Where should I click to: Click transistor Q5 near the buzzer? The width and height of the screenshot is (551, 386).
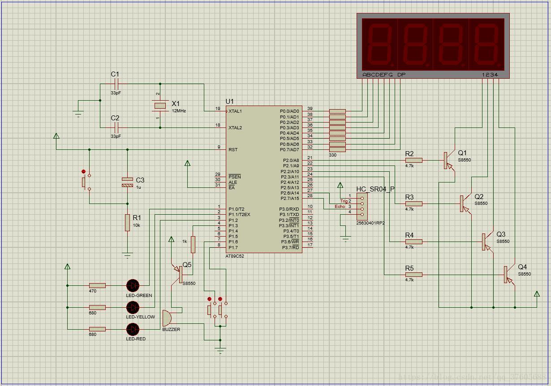click(177, 274)
